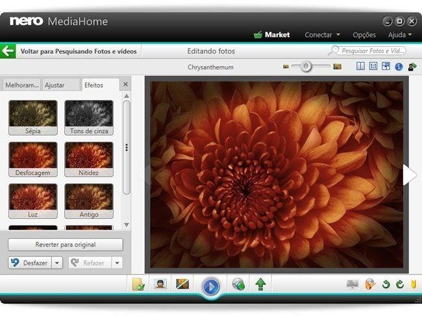Go to the next photo arrow

coord(410,175)
